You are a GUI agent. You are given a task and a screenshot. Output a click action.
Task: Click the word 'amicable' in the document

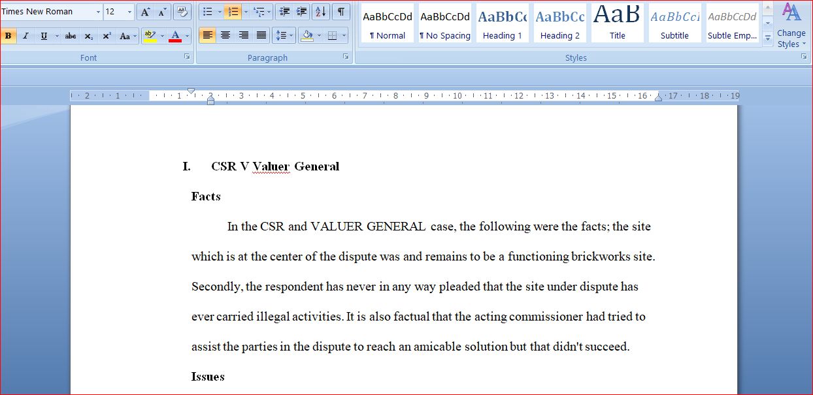click(436, 347)
